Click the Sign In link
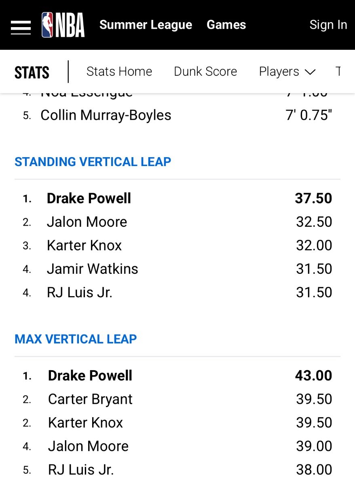This screenshot has height=486, width=355. click(328, 25)
